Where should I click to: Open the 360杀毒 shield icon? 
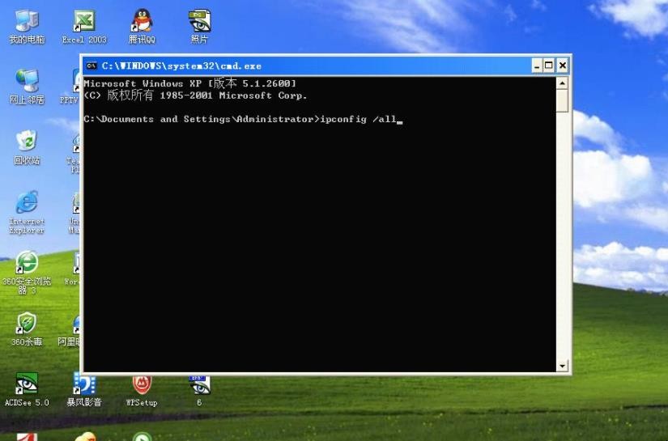pos(27,329)
